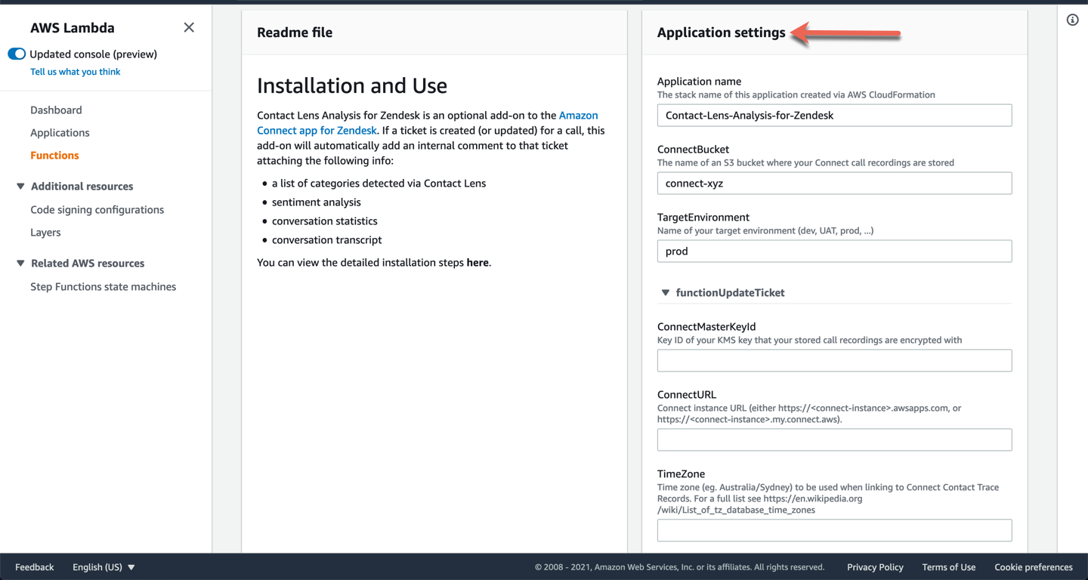
Task: Navigate to Layers in the sidebar
Action: pos(45,233)
